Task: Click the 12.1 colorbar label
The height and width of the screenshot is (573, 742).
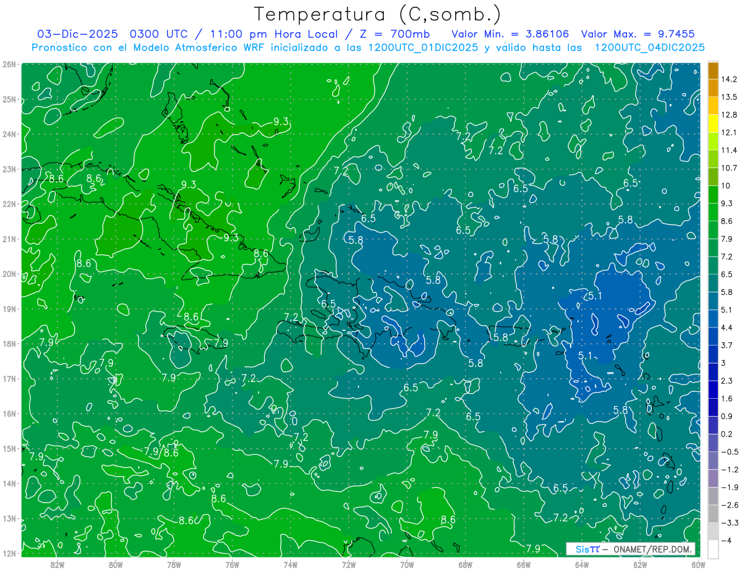Action: [729, 132]
